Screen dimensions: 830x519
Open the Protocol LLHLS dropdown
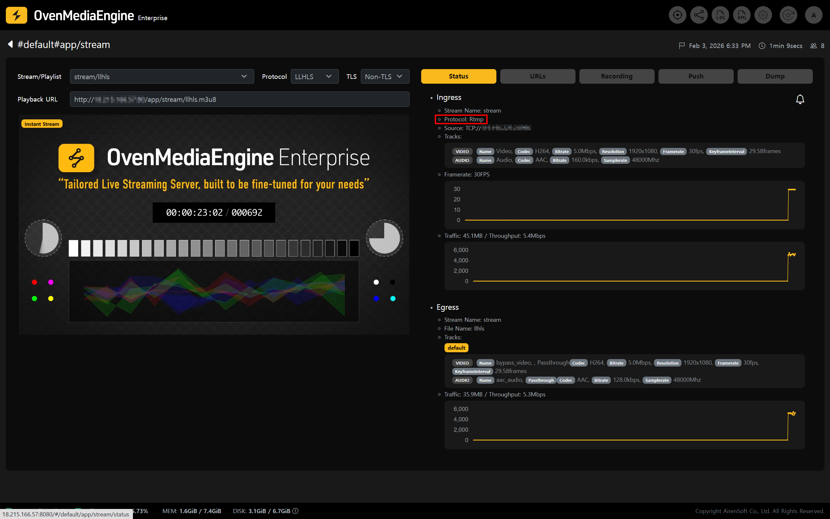[x=314, y=77]
